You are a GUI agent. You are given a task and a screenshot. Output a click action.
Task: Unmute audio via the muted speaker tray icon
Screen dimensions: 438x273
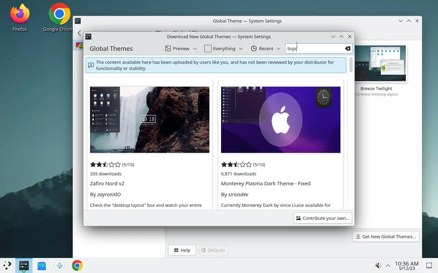[378, 265]
